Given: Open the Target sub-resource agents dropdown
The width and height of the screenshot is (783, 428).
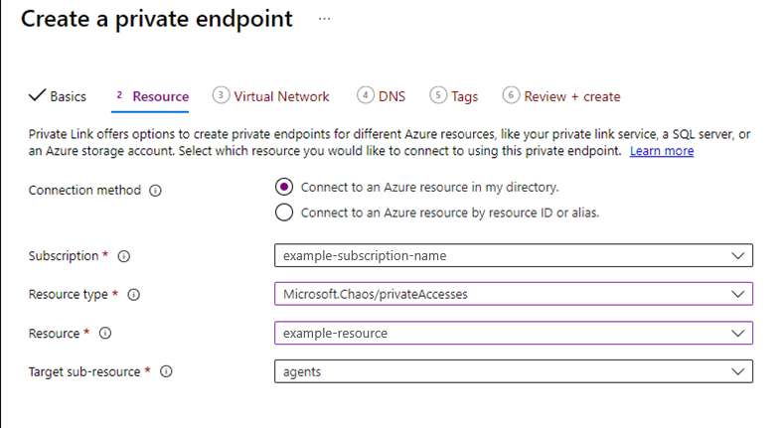Looking at the screenshot, I should 514,371.
